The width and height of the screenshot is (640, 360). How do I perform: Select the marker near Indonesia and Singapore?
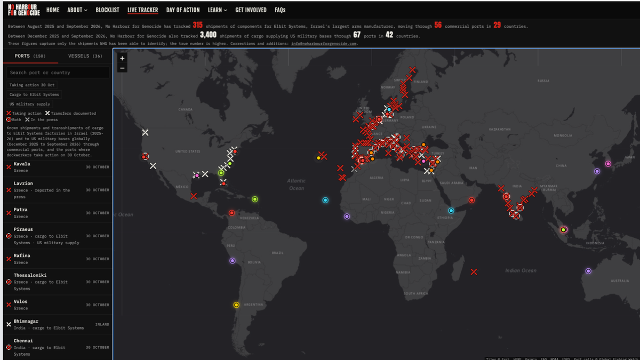click(x=563, y=230)
